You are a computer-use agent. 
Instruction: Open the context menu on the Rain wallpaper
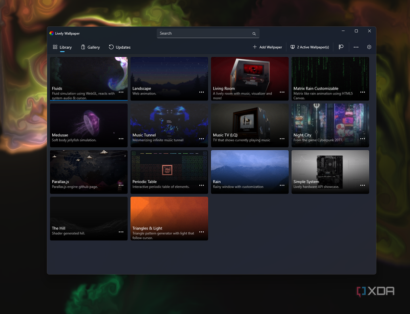tap(282, 186)
